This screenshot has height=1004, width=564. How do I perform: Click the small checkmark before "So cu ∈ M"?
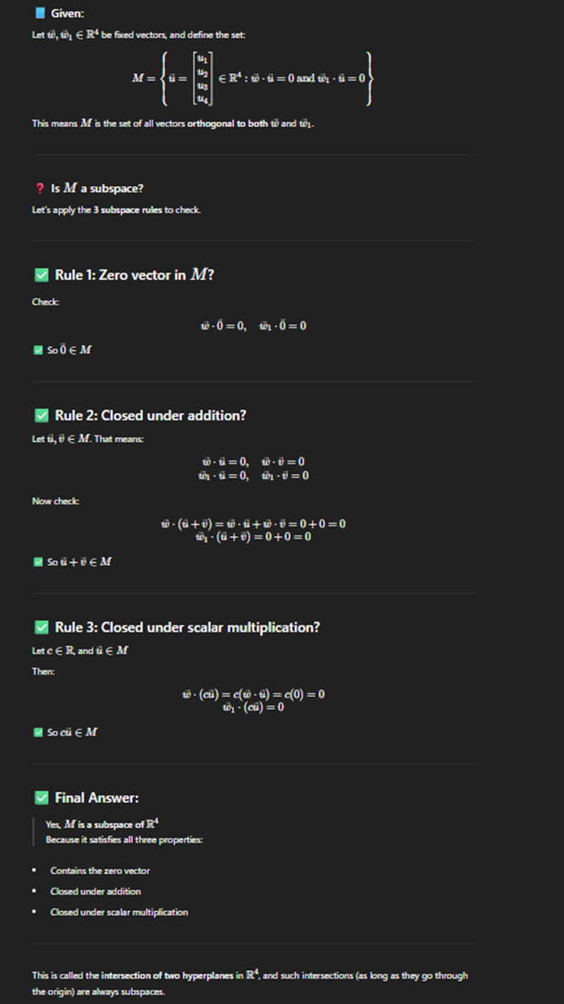[x=39, y=733]
